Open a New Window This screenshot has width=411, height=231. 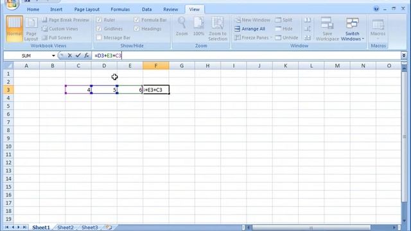click(x=252, y=20)
